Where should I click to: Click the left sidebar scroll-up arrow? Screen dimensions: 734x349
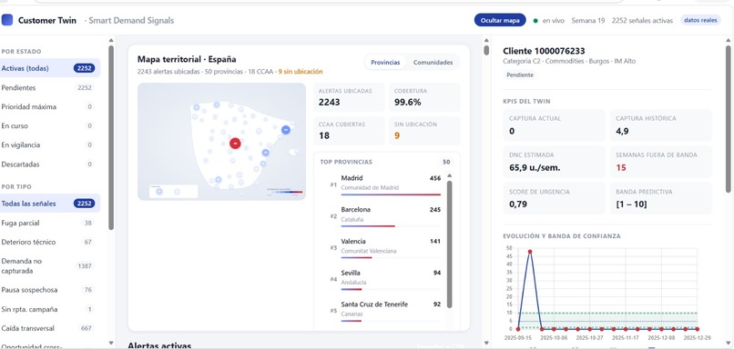point(111,40)
